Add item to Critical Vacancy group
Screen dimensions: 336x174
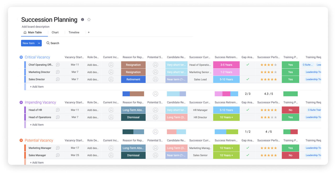click(x=37, y=87)
